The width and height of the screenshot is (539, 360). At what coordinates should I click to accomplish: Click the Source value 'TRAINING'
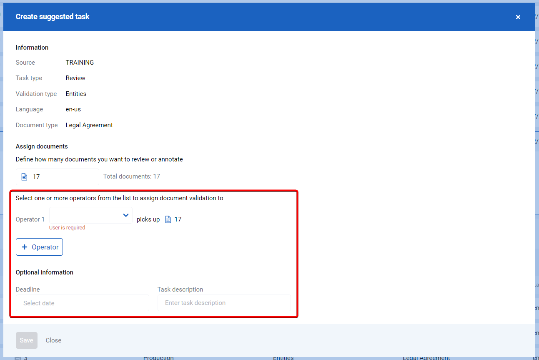tap(80, 63)
